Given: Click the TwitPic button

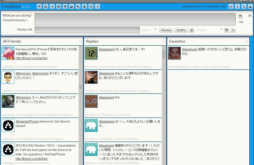Looking at the screenshot, I should pos(181,30).
